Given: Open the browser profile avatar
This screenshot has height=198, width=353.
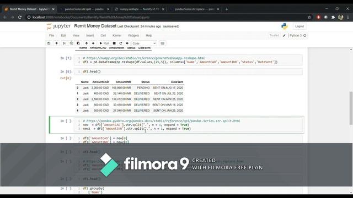Looking at the screenshot, I should click(x=341, y=17).
